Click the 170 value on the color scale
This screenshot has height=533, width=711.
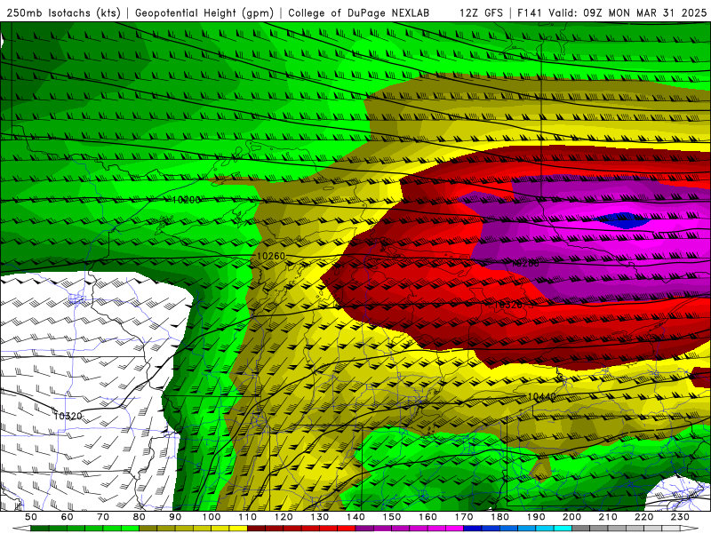tap(463, 517)
